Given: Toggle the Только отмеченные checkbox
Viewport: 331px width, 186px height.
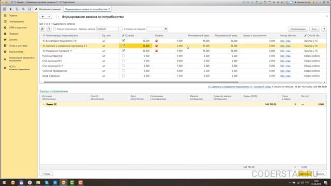Looking at the screenshot, I should (x=55, y=29).
